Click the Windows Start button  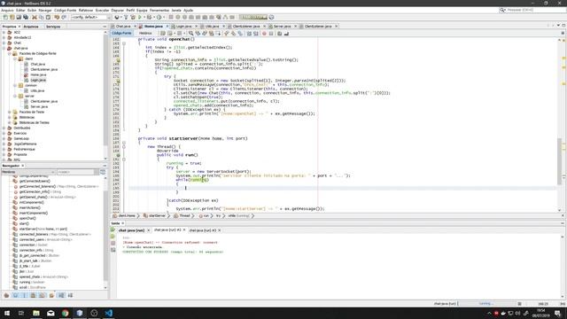(x=7, y=313)
